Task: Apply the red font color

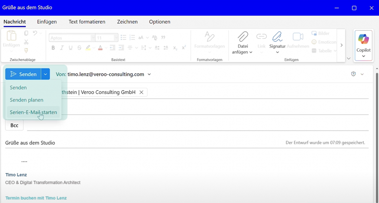Action: 100,48
